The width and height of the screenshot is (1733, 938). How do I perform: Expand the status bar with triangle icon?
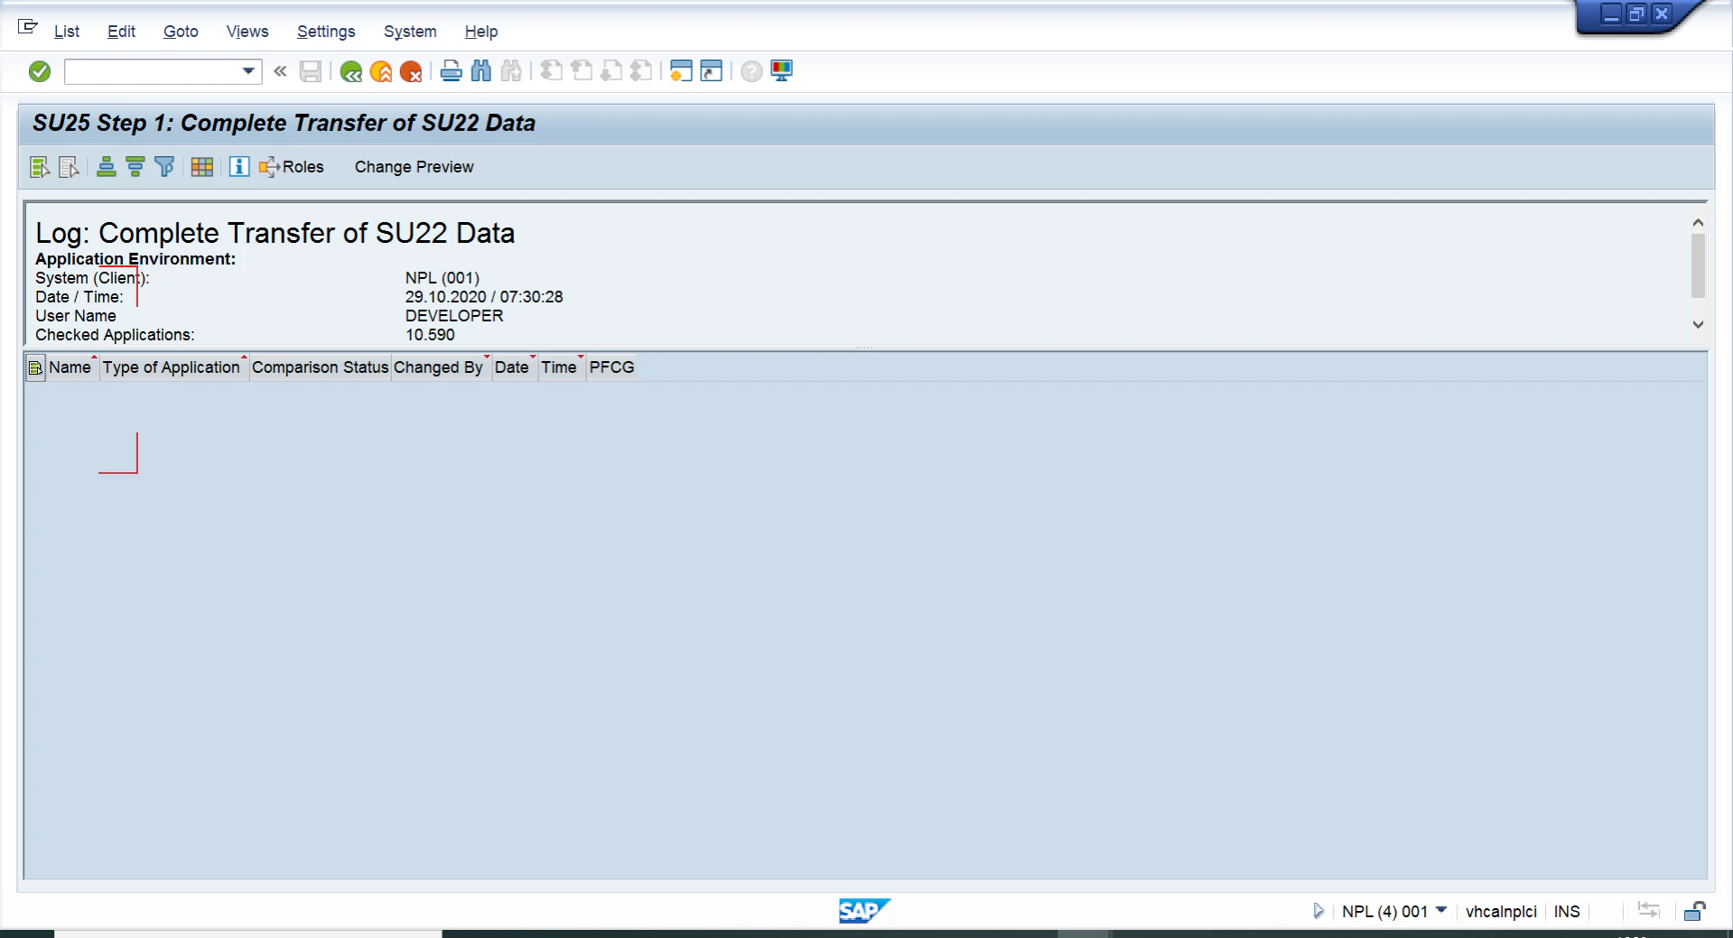point(1318,911)
